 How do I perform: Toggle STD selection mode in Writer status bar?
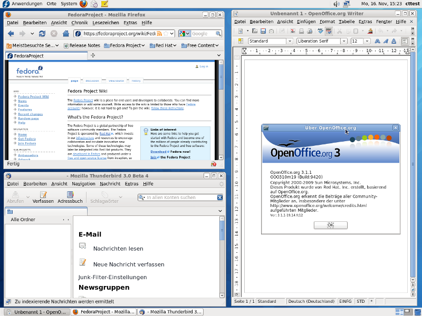361,301
